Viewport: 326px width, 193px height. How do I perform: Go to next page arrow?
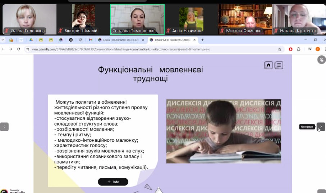[321, 127]
